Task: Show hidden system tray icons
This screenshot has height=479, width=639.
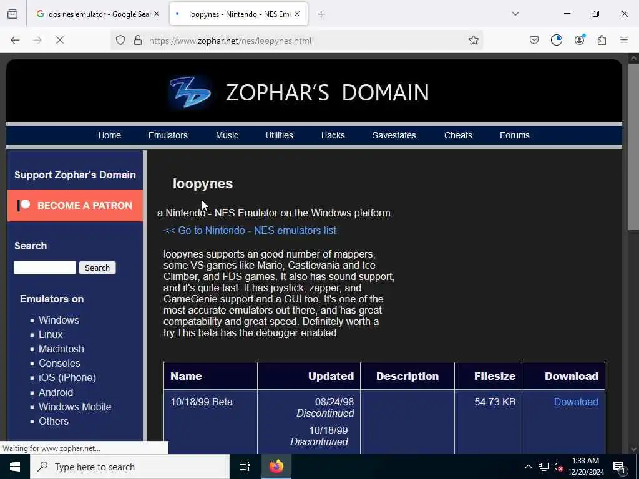Action: pos(528,467)
